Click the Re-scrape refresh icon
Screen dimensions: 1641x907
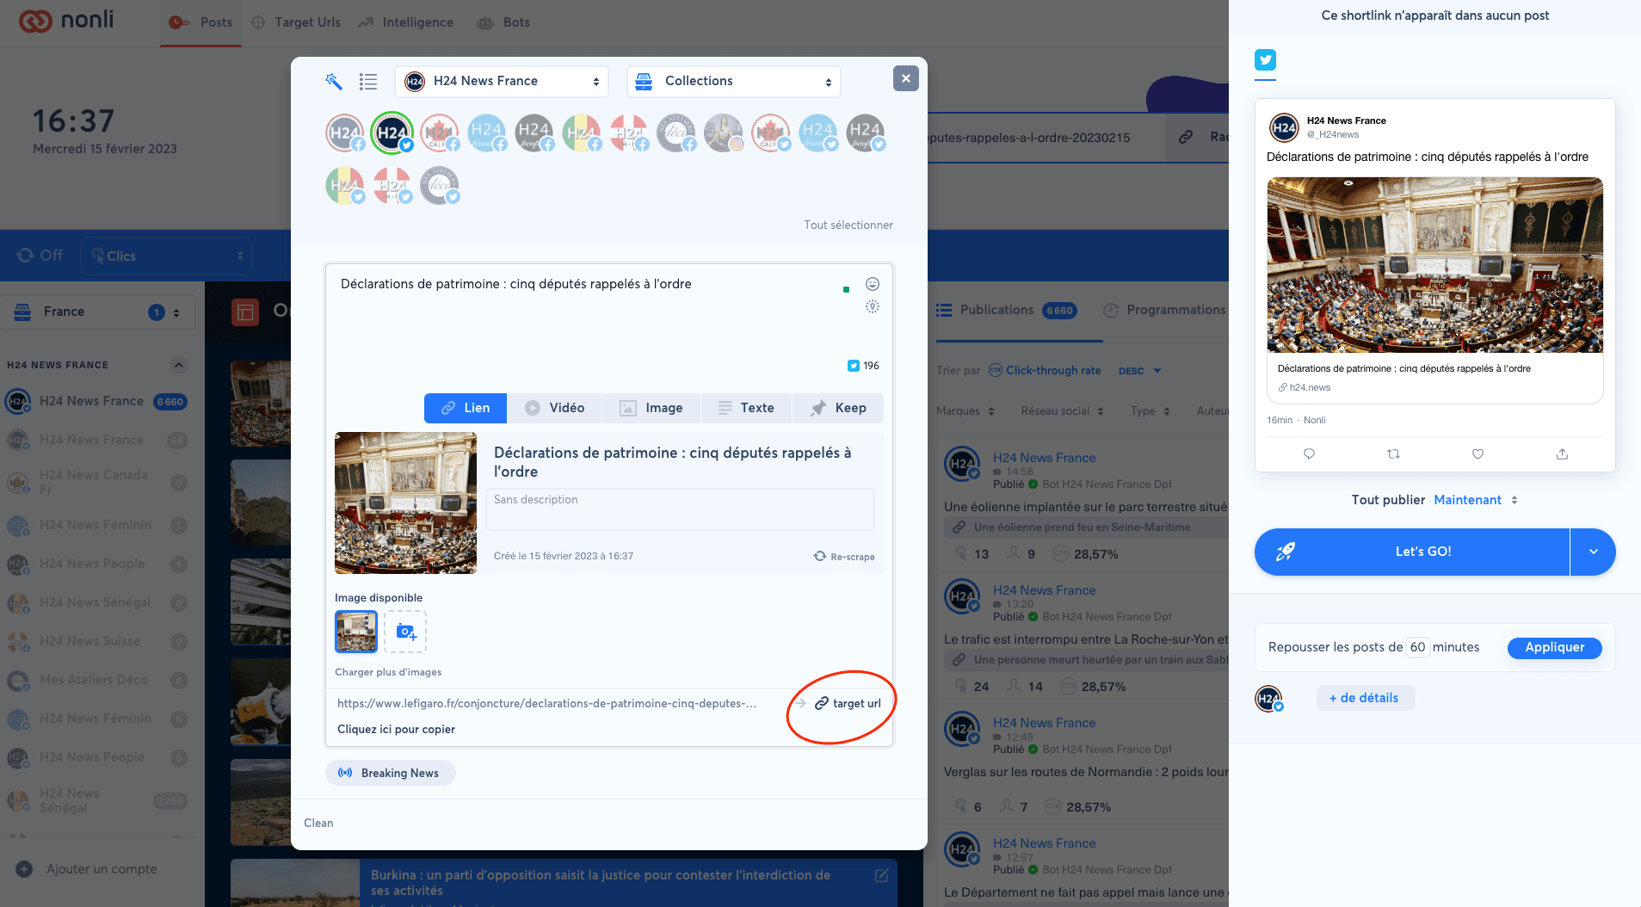click(820, 556)
